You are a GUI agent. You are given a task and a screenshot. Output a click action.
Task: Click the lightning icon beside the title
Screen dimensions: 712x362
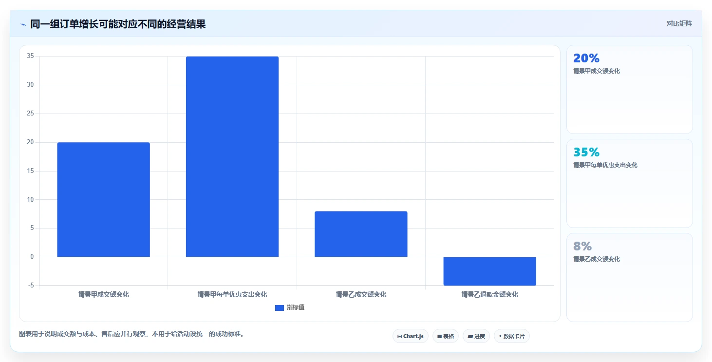click(x=23, y=24)
